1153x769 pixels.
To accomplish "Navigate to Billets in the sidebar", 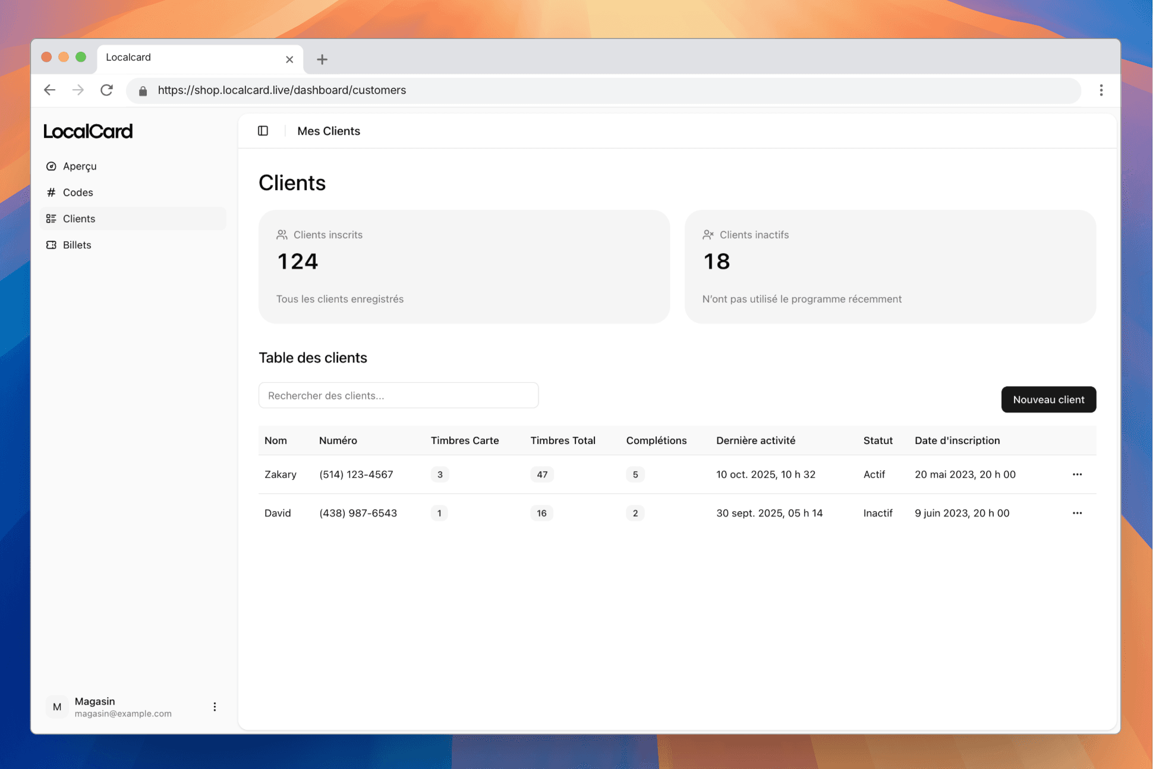I will click(77, 245).
